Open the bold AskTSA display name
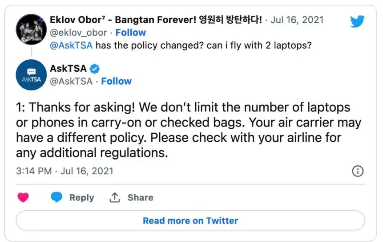Screen dimensions: 383x242 click(68, 69)
